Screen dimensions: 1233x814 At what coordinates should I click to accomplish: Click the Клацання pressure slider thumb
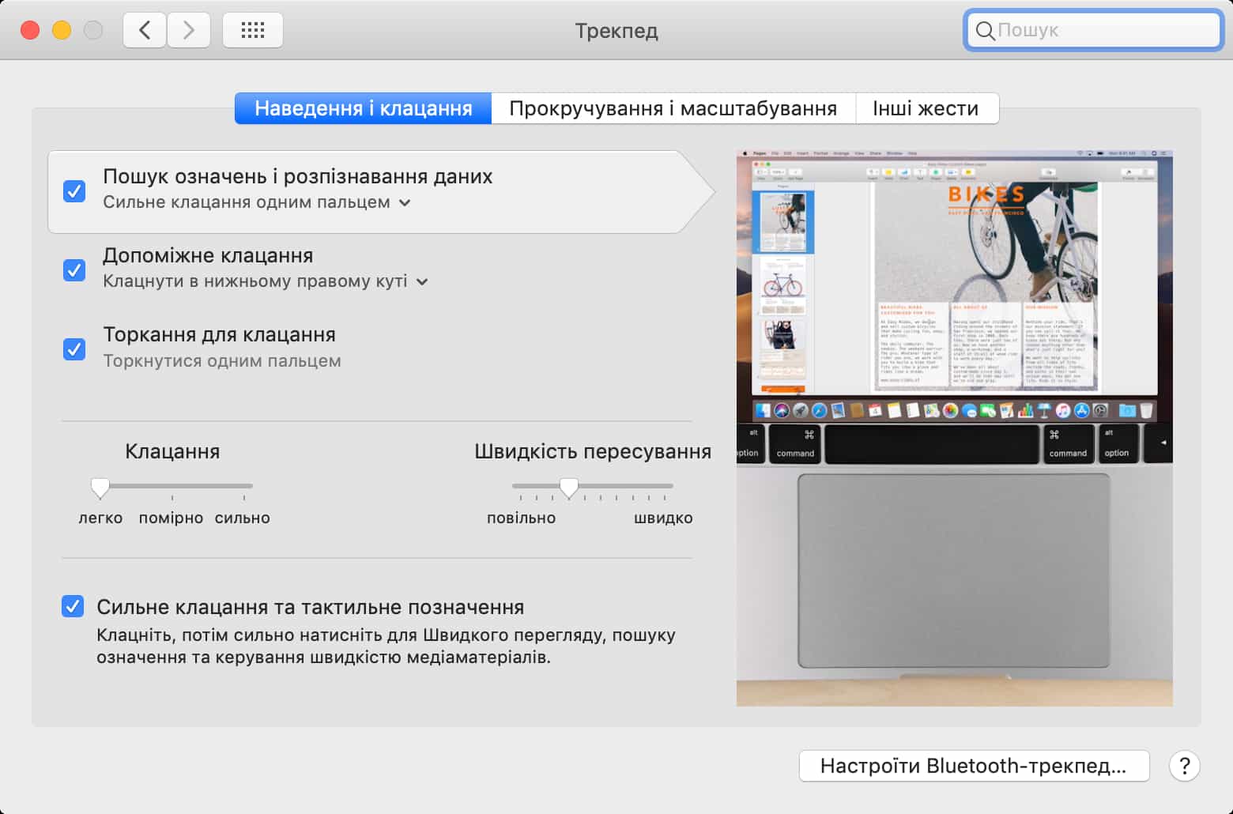point(100,488)
